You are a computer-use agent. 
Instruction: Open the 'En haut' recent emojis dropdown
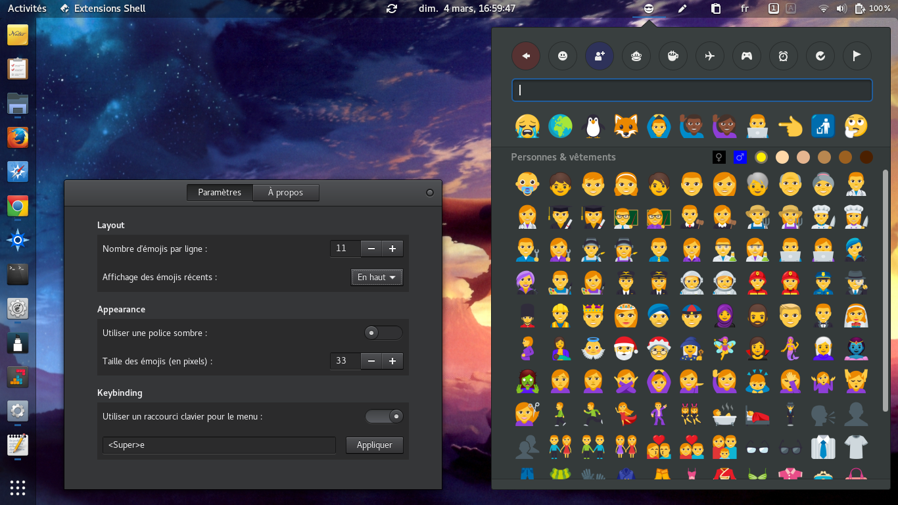click(x=377, y=277)
